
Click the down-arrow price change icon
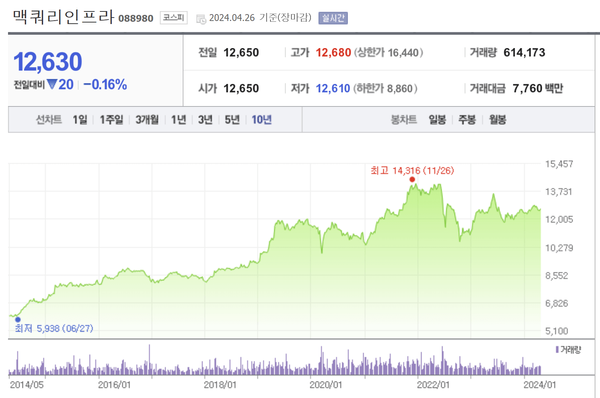click(52, 84)
